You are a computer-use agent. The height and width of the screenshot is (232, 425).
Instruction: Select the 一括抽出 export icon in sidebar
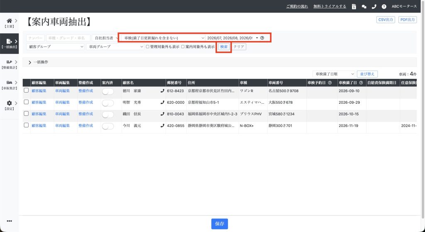click(x=9, y=41)
